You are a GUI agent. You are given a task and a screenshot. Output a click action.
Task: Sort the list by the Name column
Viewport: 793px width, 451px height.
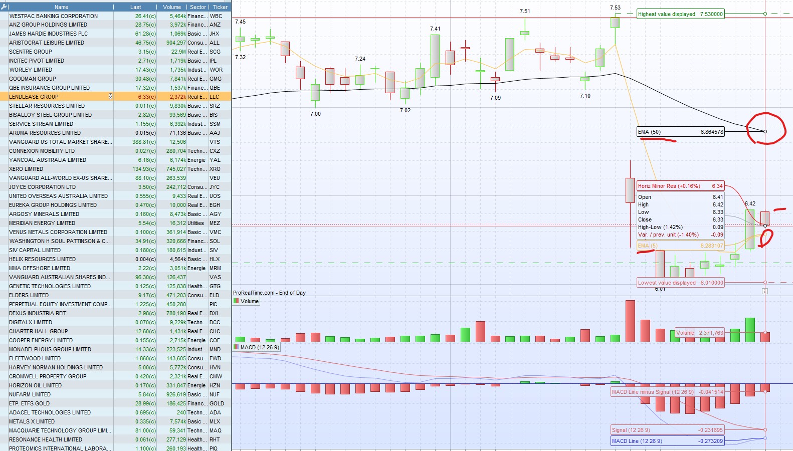click(61, 7)
